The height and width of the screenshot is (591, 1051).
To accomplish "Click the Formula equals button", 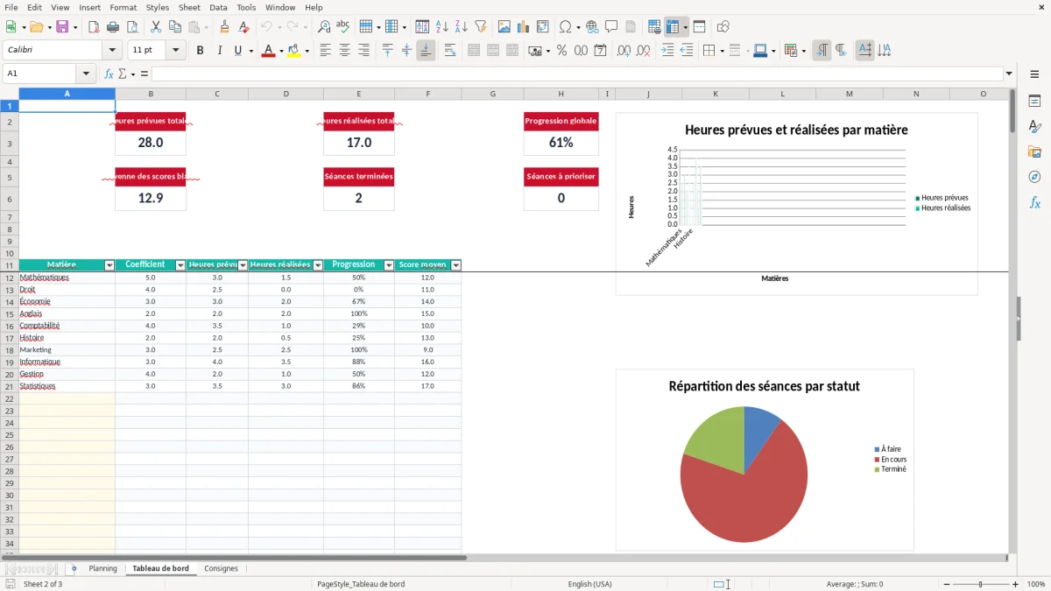I will 144,74.
